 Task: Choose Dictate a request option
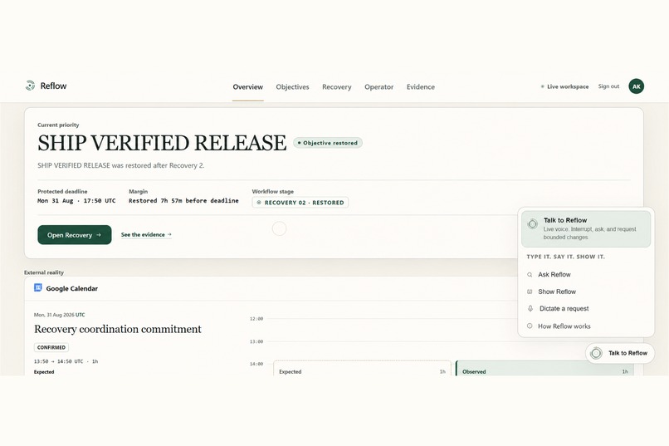click(x=586, y=309)
